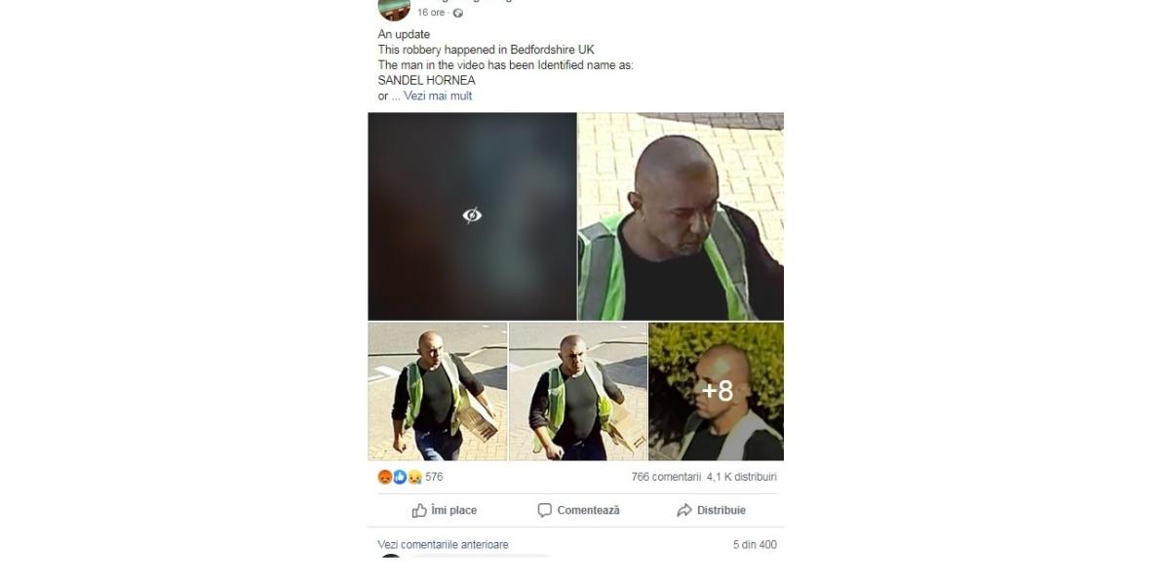Open the 4,1 K distribuiri link

(742, 477)
